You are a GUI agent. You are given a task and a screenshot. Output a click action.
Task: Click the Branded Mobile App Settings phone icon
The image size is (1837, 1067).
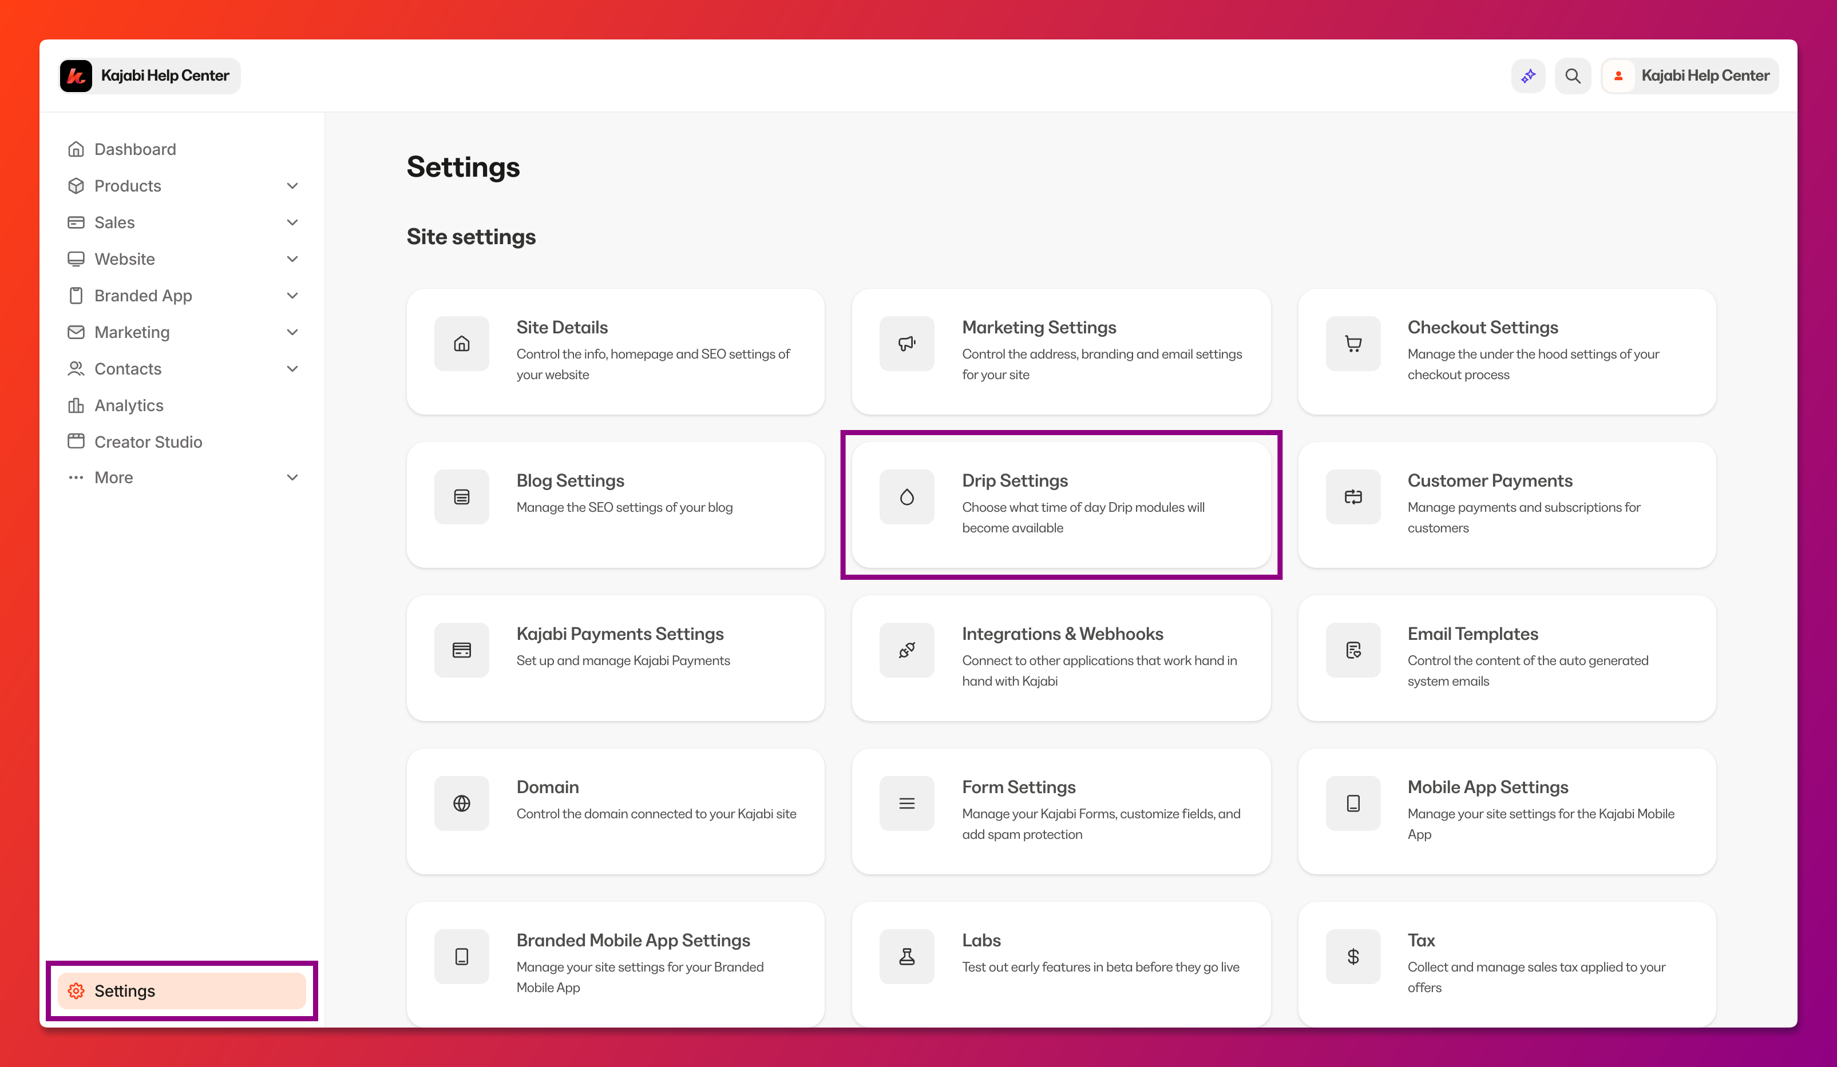[461, 956]
